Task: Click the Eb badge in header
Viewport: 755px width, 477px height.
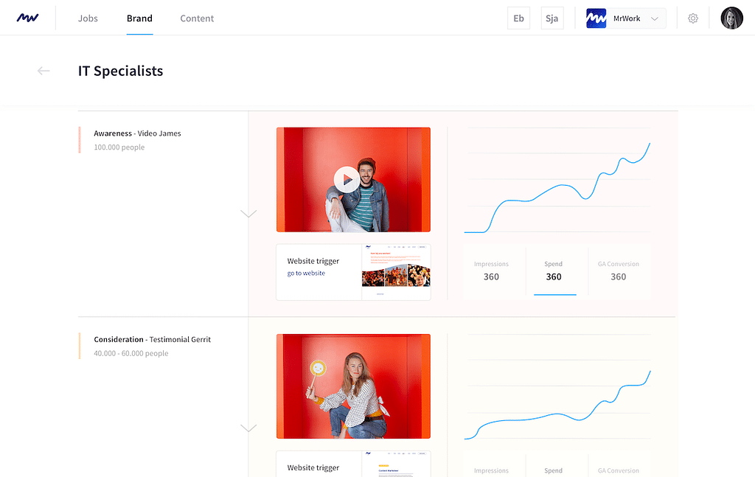Action: coord(518,18)
